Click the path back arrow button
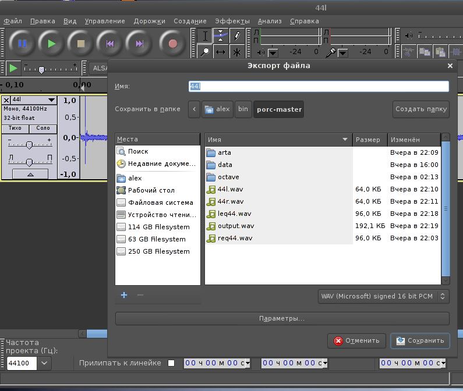 click(195, 109)
